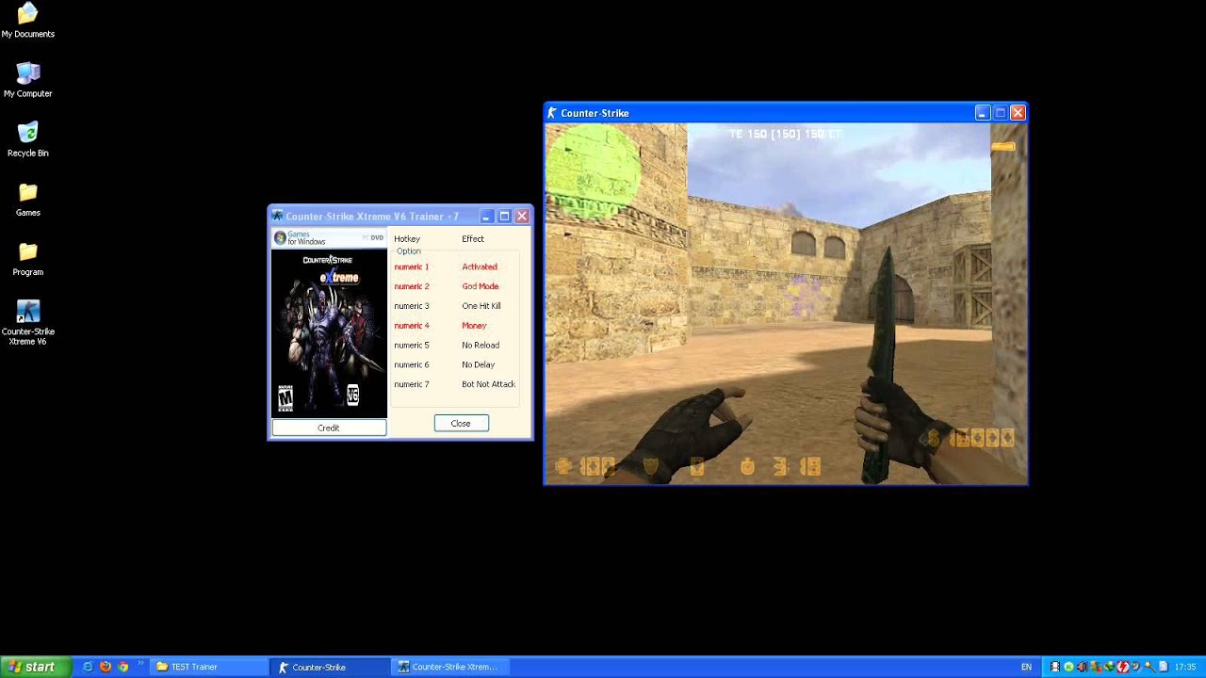Click the taskbar clock showing 17:35
1206x678 pixels.
tap(1185, 667)
